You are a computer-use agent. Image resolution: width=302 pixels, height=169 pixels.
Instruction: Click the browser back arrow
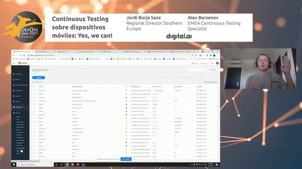coord(14,55)
